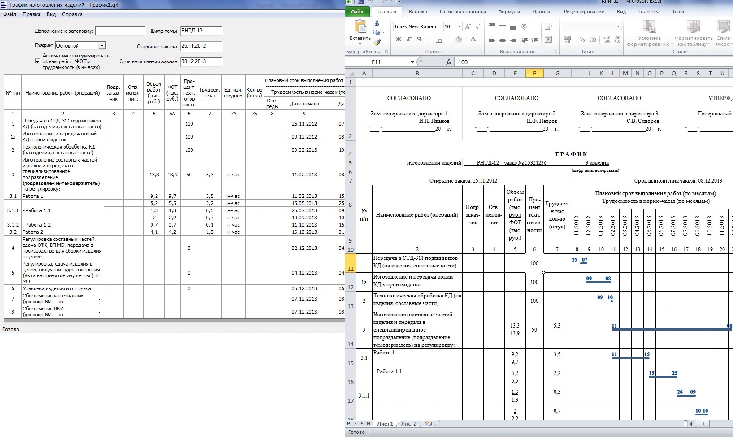Screen dimensions: 733x437
Task: Click the insert new worksheet icon
Action: coord(429,424)
